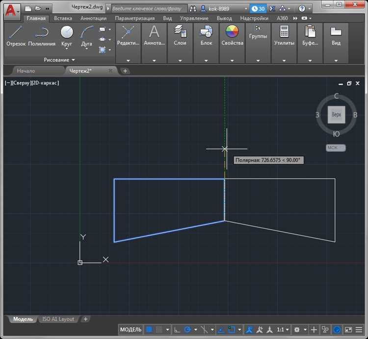The width and height of the screenshot is (368, 339).
Task: Open the 1:1 annotation scale dropdown
Action: point(282,330)
